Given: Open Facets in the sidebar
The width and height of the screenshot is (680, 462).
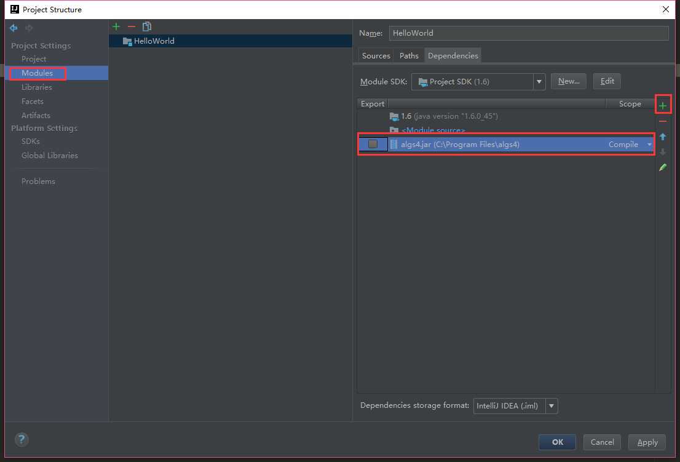Looking at the screenshot, I should [33, 101].
